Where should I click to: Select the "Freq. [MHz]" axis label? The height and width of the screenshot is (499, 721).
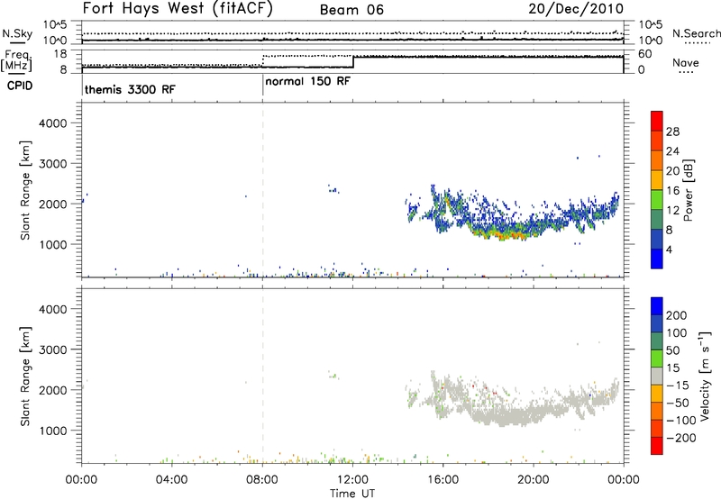point(16,61)
